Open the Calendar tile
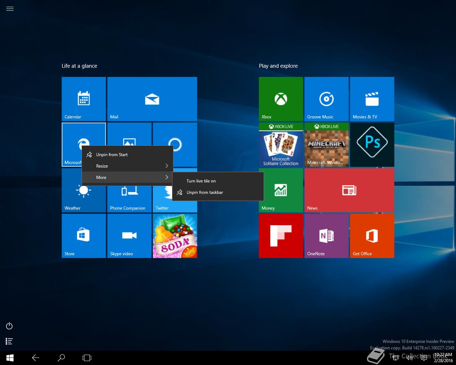 pyautogui.click(x=84, y=99)
